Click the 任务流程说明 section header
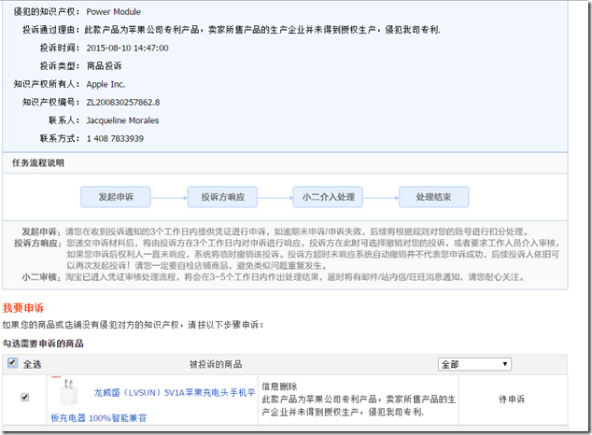 point(38,163)
